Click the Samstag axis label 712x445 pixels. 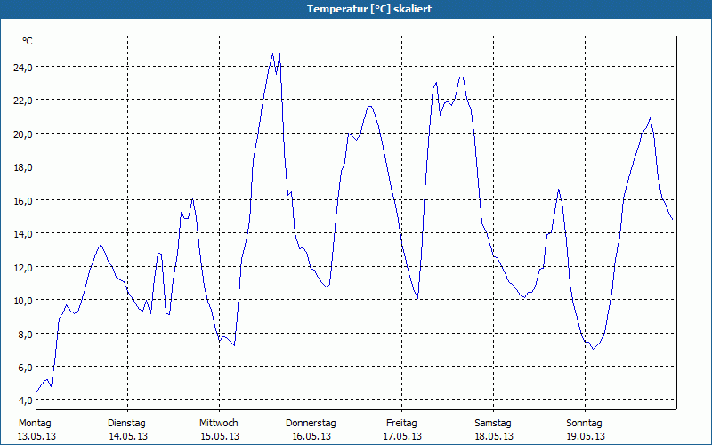(493, 424)
